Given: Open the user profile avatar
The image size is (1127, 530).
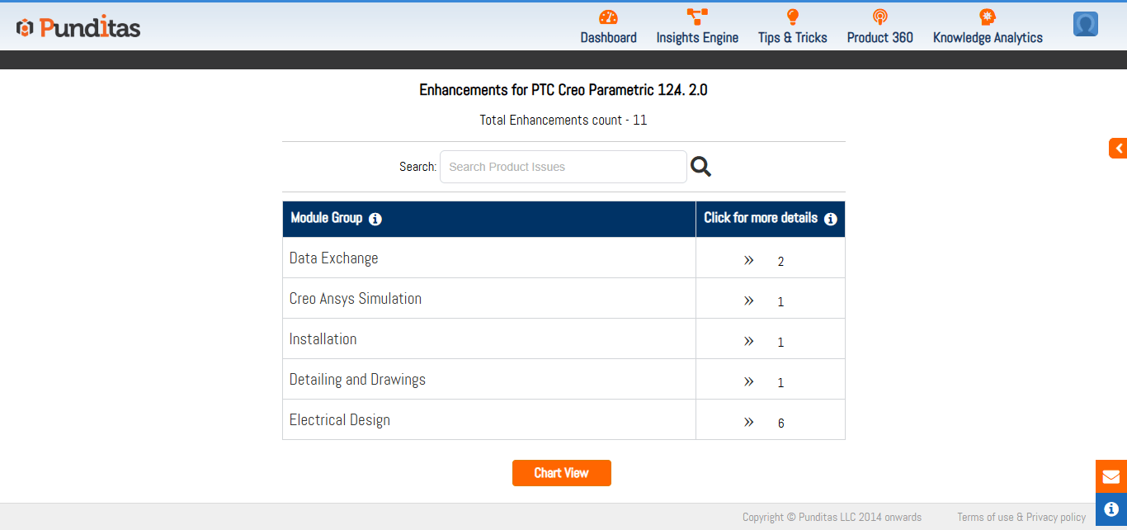Looking at the screenshot, I should [1085, 25].
